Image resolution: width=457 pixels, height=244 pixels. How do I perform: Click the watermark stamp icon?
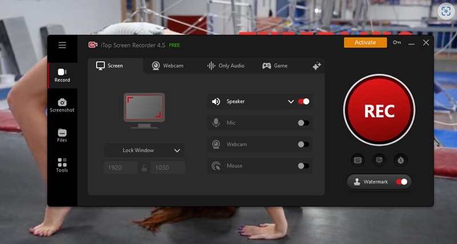click(356, 182)
